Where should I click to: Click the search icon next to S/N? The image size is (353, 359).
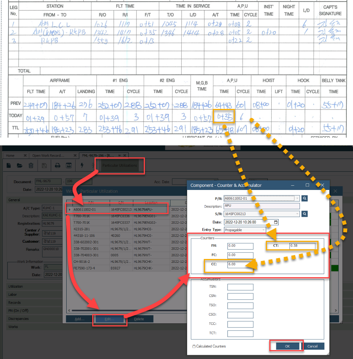(305, 214)
